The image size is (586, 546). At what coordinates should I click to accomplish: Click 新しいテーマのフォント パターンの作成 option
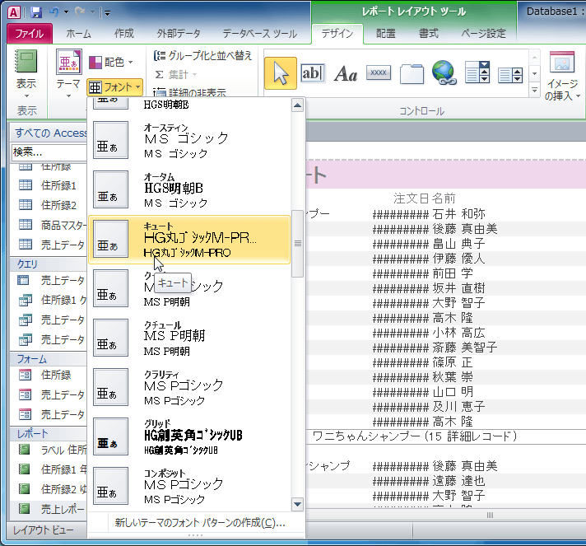200,522
